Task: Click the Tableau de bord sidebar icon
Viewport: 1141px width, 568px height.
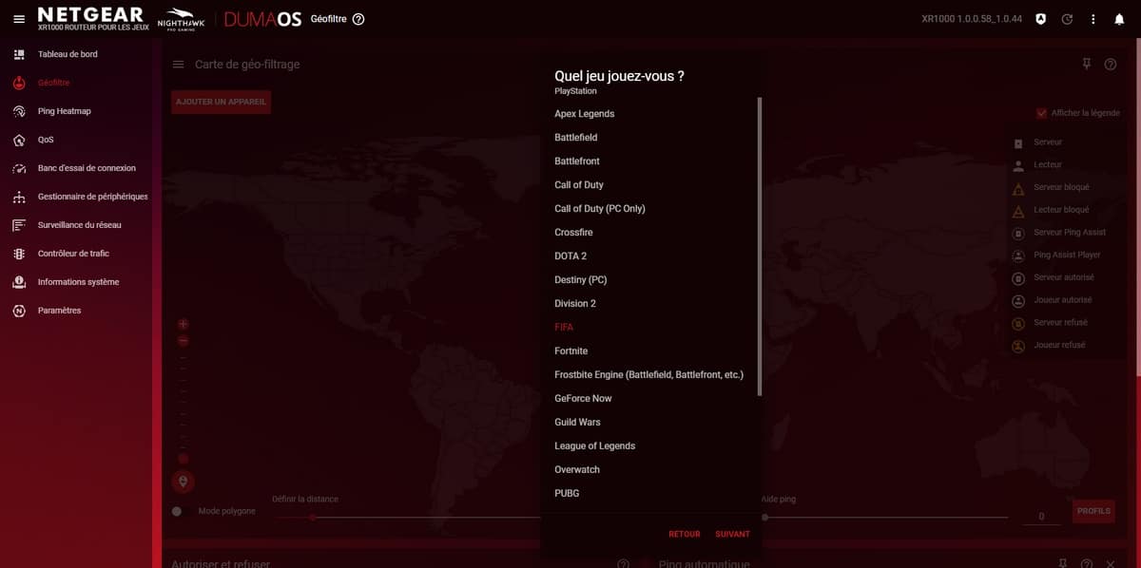Action: [19, 54]
